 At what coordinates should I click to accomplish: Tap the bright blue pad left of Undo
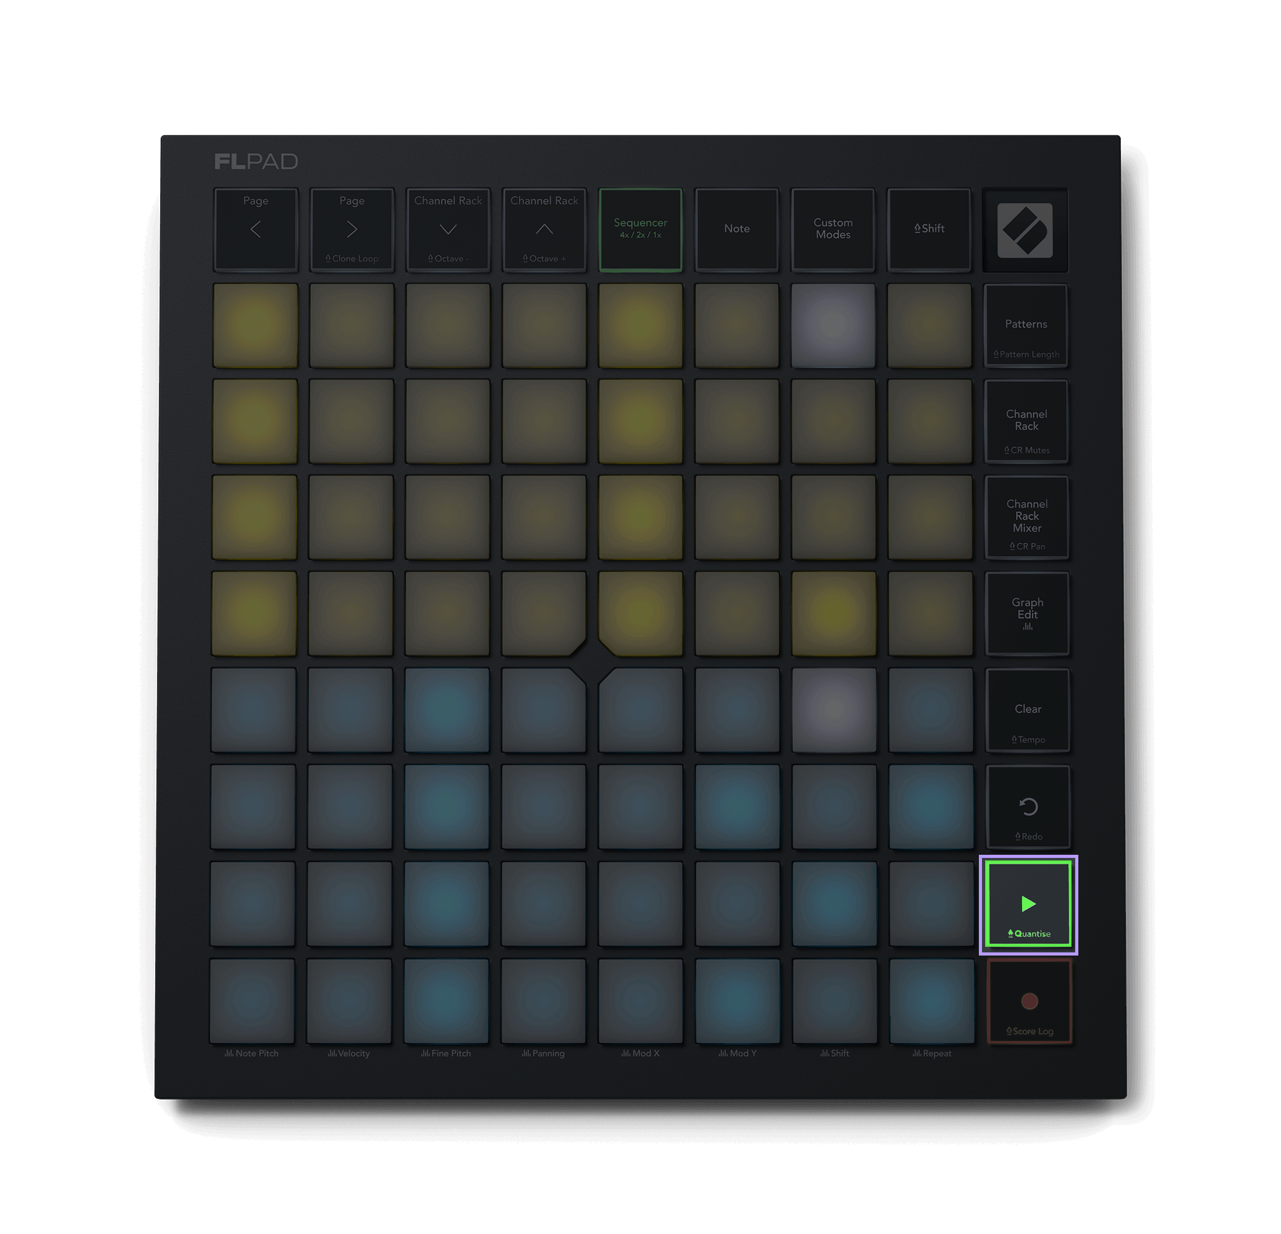coord(931,807)
